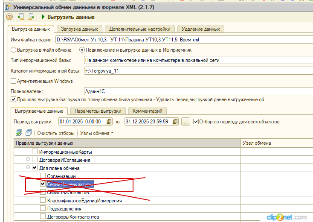This screenshot has height=222, width=313.
Task: Check the Подразделения rule checkbox
Action: 43,208
